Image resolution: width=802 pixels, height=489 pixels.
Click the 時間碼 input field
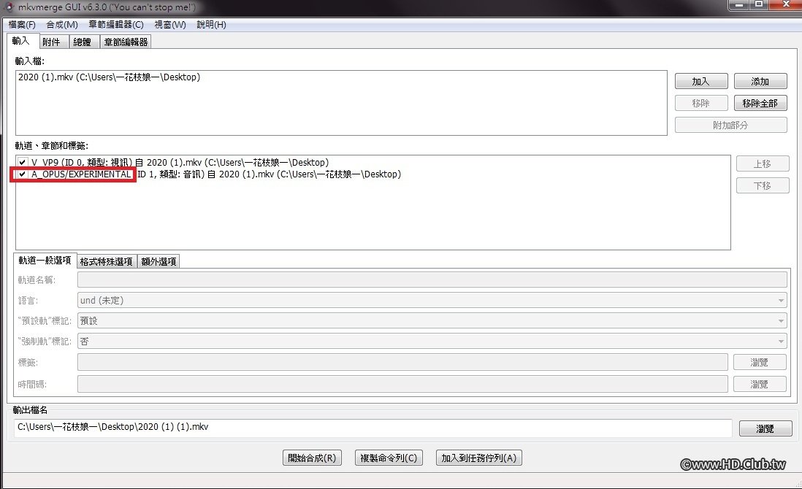tap(402, 384)
